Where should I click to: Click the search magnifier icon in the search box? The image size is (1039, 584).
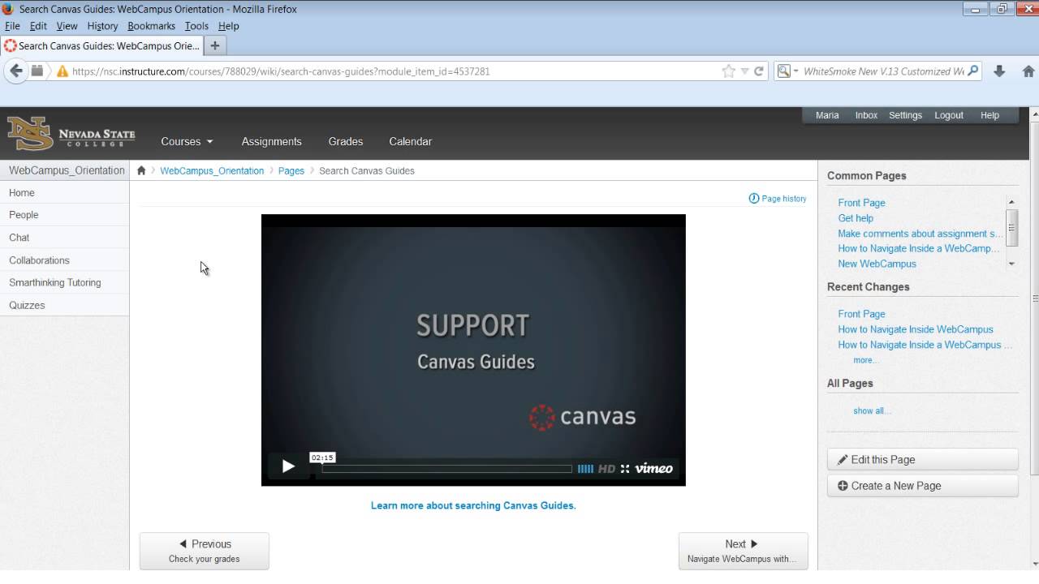point(973,71)
